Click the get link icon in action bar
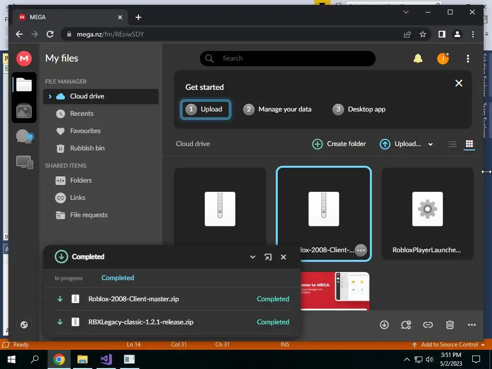Screen dimensions: 492x369 click(x=428, y=325)
